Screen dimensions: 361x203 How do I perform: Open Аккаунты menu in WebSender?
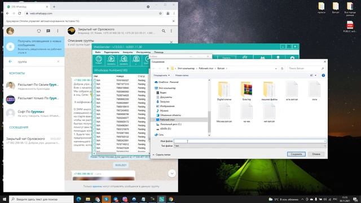tap(127, 52)
